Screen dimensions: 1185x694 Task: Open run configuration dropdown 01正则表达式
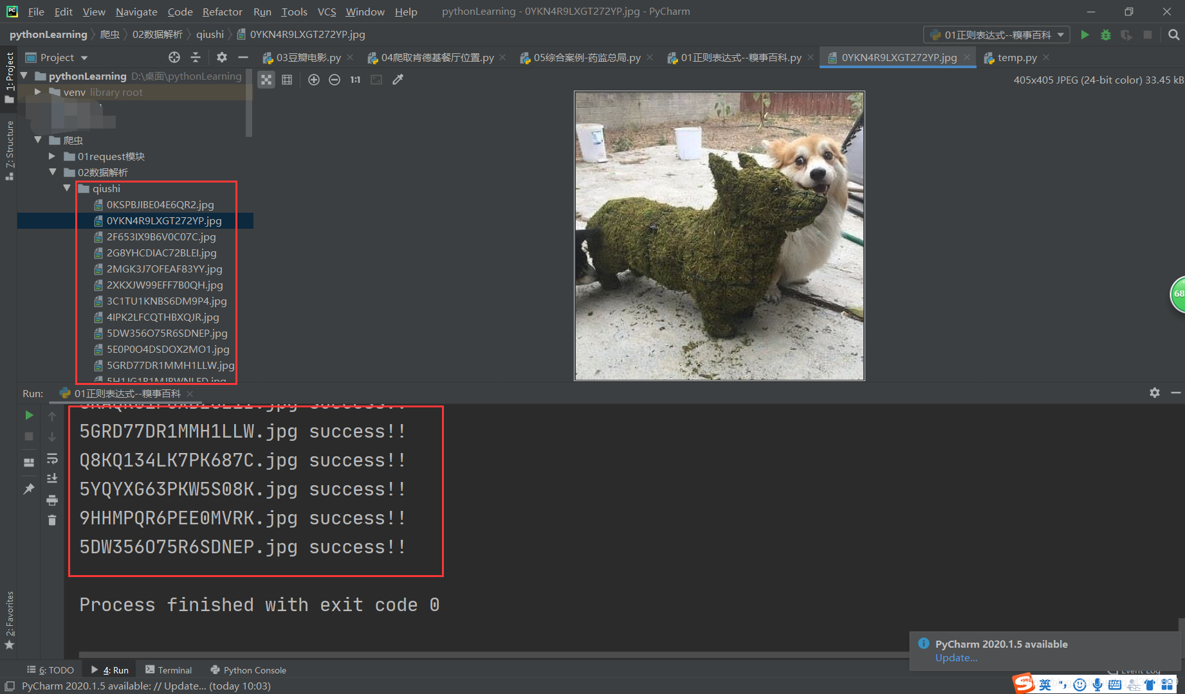point(997,35)
